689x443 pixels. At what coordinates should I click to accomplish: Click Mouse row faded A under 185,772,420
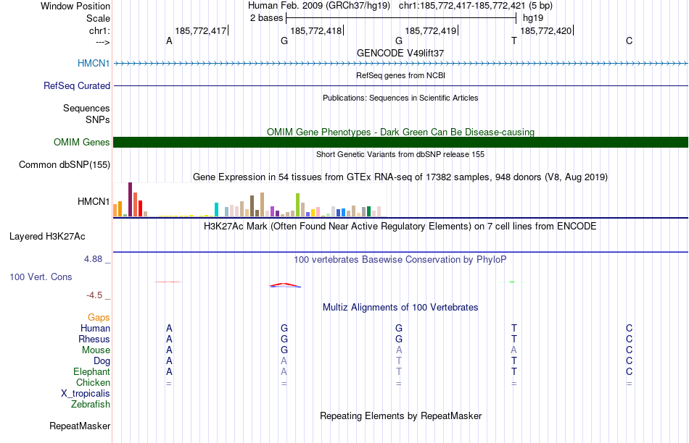[514, 350]
